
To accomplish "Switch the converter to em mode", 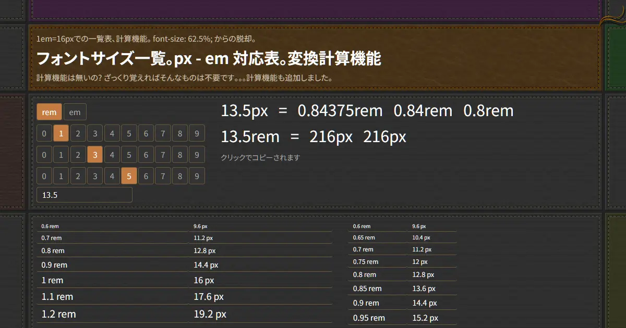I will tap(75, 111).
